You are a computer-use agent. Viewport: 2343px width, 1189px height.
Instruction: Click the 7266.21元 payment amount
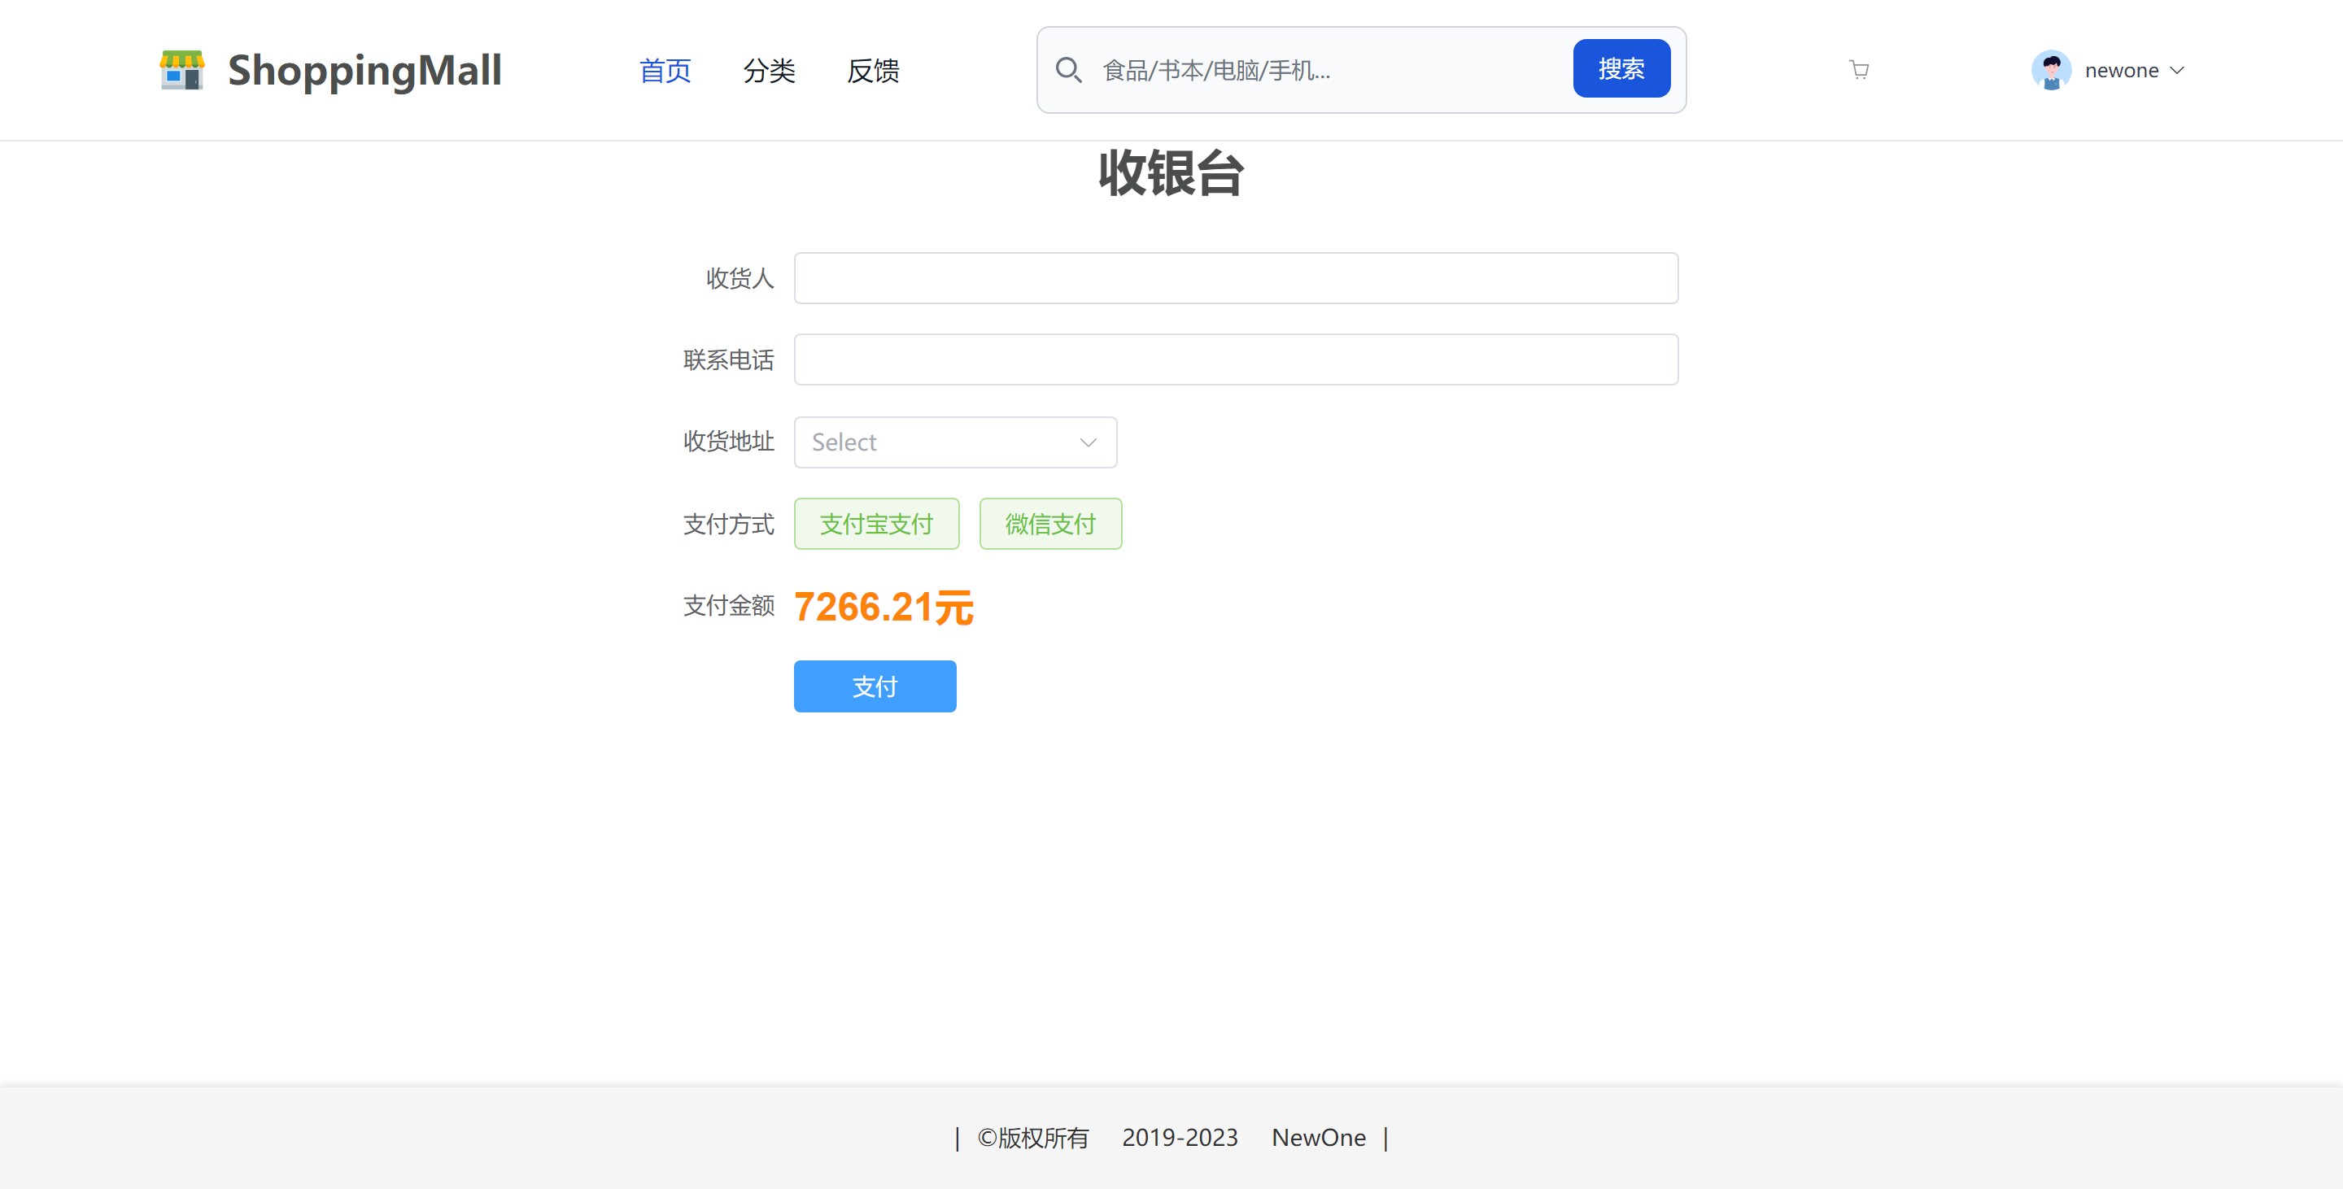pos(884,607)
